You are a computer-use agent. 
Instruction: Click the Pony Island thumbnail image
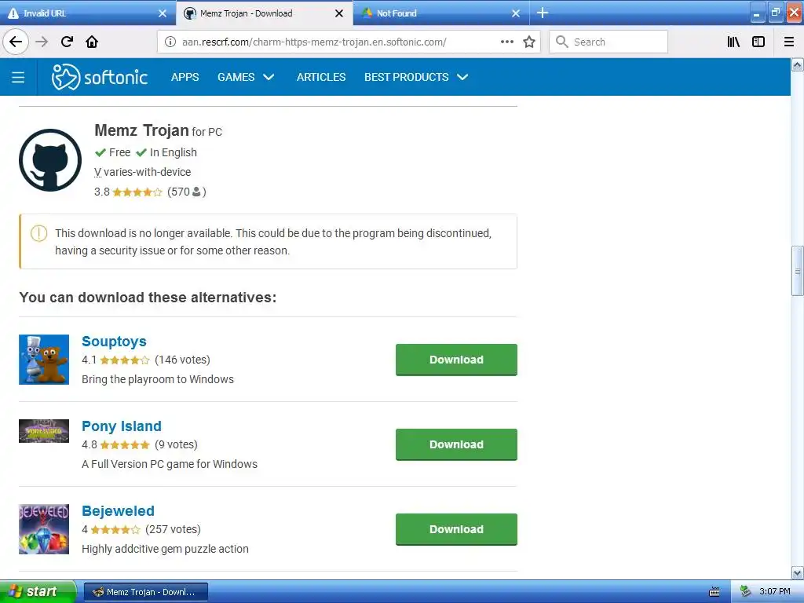(x=44, y=431)
